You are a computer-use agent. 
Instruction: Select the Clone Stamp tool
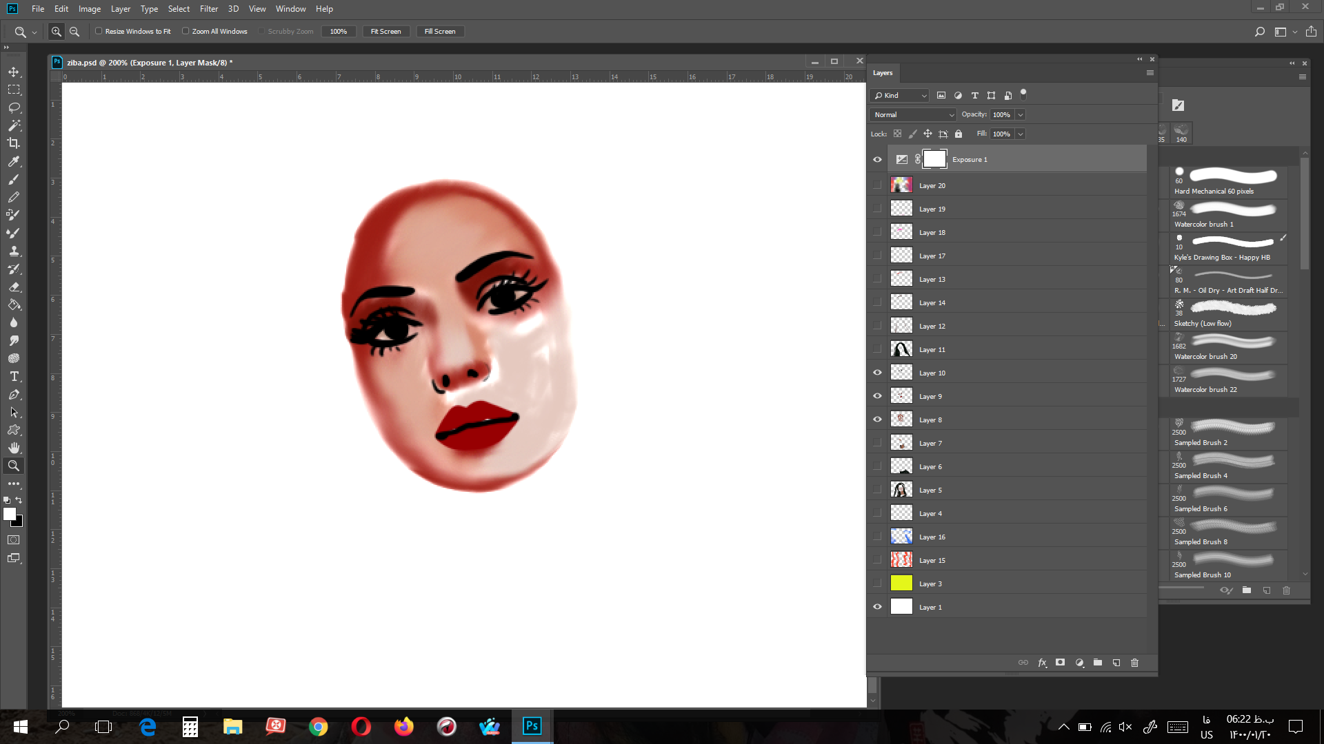click(x=14, y=251)
